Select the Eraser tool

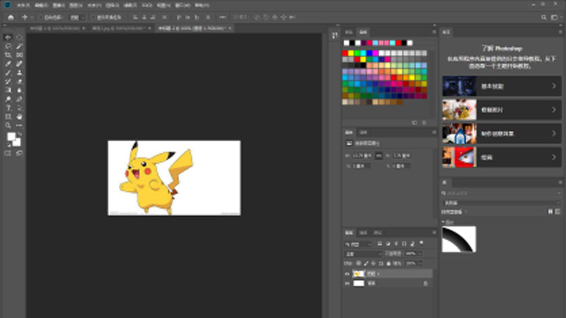click(20, 81)
